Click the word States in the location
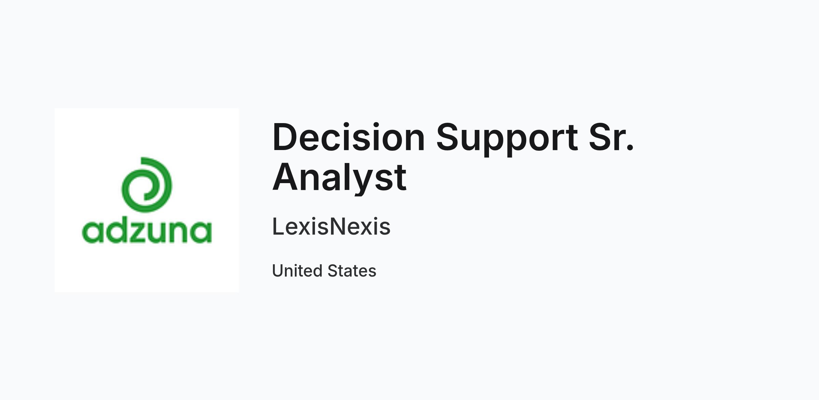This screenshot has width=819, height=400. click(x=352, y=271)
